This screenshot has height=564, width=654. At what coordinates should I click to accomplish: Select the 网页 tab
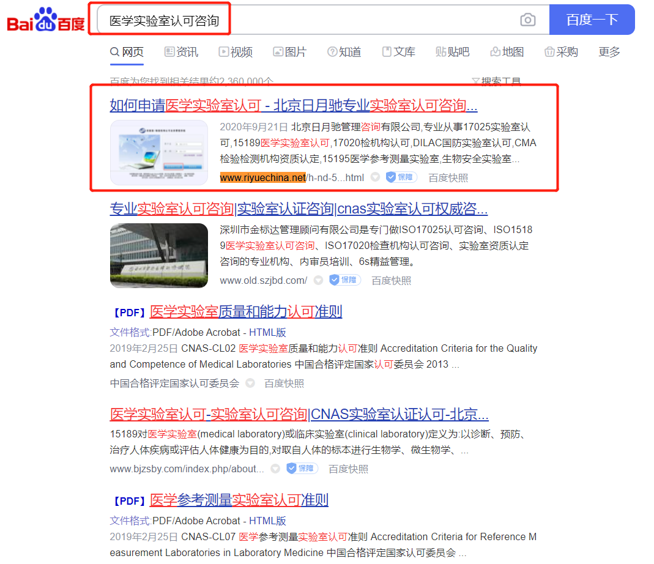[x=127, y=52]
